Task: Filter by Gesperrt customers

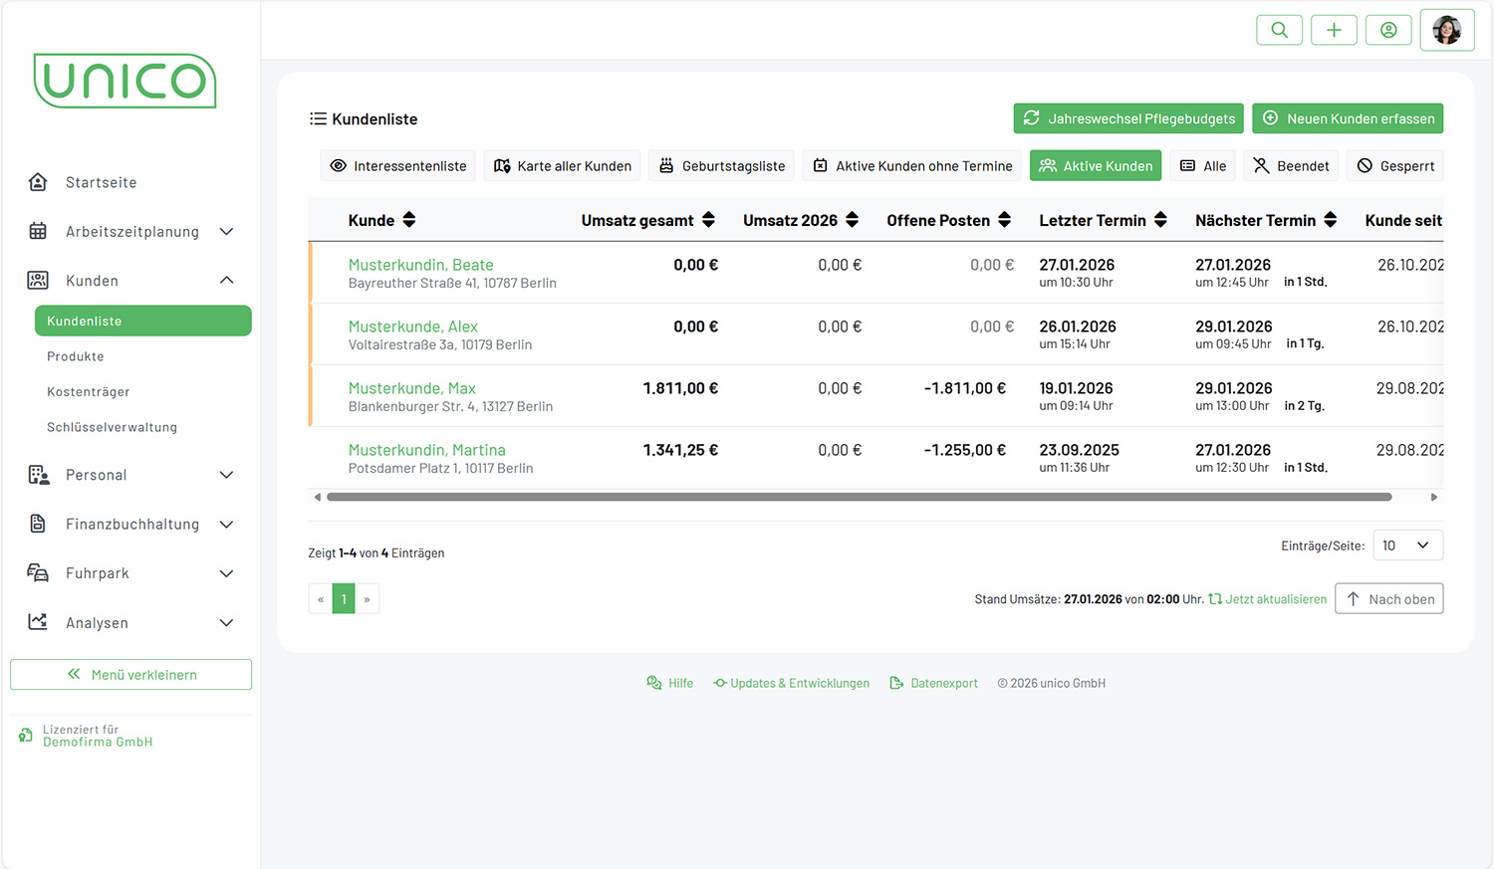Action: [1394, 166]
